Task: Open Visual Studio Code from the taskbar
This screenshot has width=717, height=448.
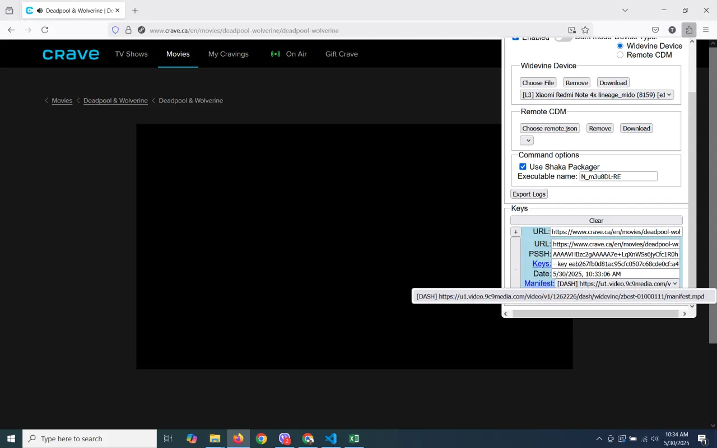Action: (331, 438)
